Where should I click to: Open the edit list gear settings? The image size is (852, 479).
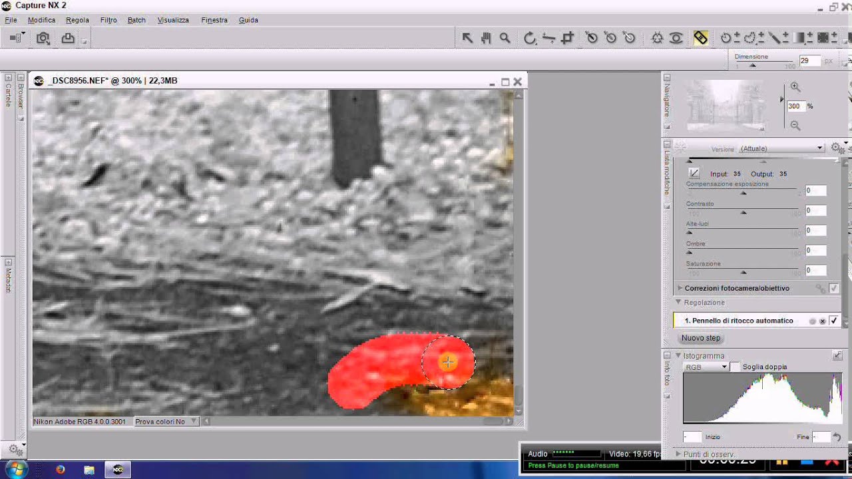point(837,148)
